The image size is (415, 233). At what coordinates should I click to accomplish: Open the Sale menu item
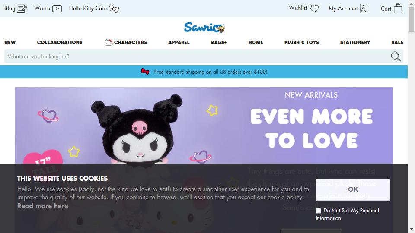397,42
